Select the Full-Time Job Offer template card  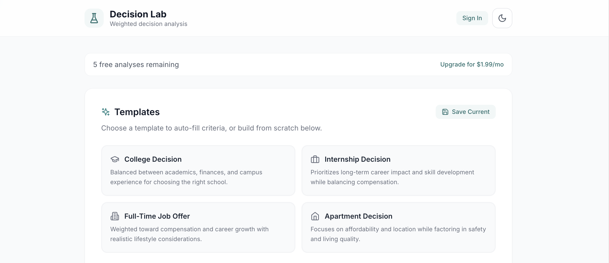click(198, 227)
